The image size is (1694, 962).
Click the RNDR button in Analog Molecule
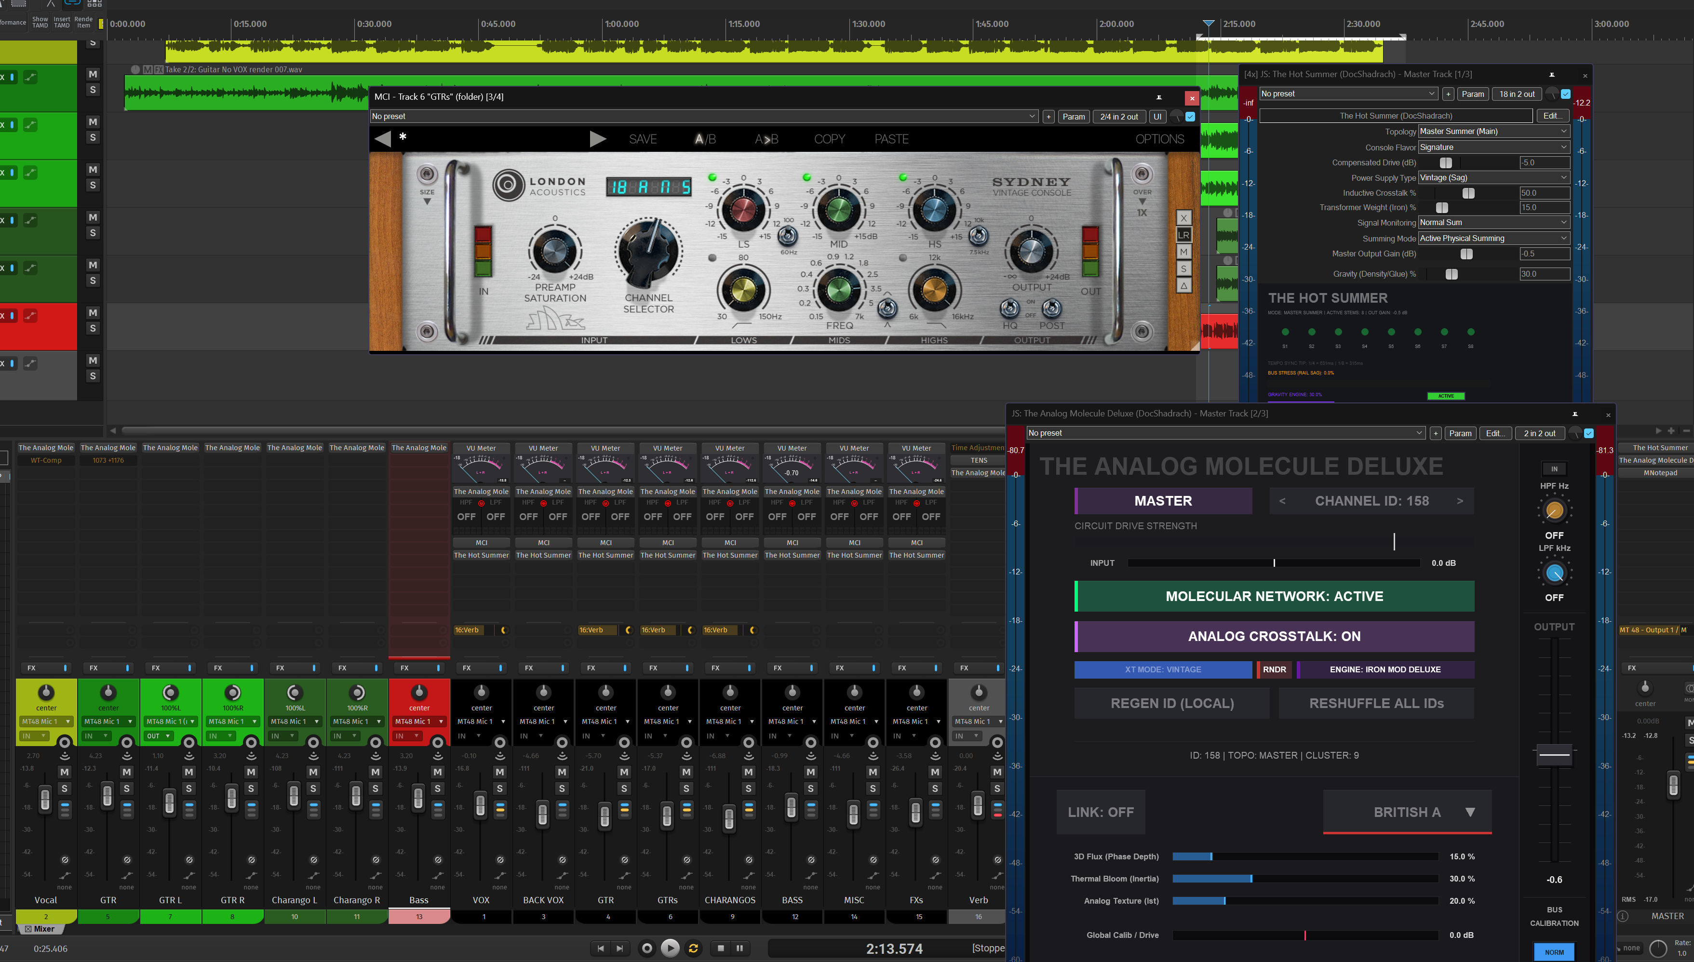(1275, 669)
